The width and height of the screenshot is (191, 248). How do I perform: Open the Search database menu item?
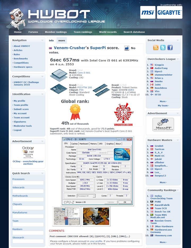(134, 32)
